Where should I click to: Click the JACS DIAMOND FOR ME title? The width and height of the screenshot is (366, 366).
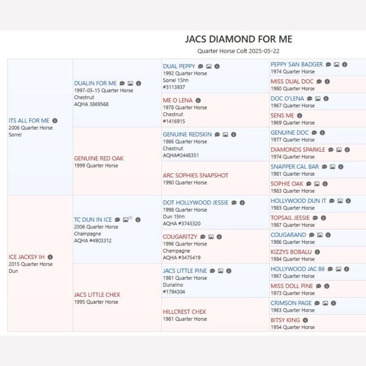[x=238, y=39]
